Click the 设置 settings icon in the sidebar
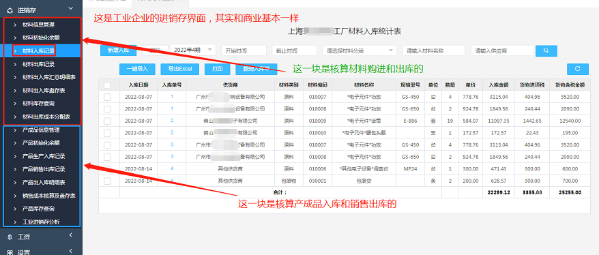This screenshot has height=255, width=599. [x=10, y=252]
